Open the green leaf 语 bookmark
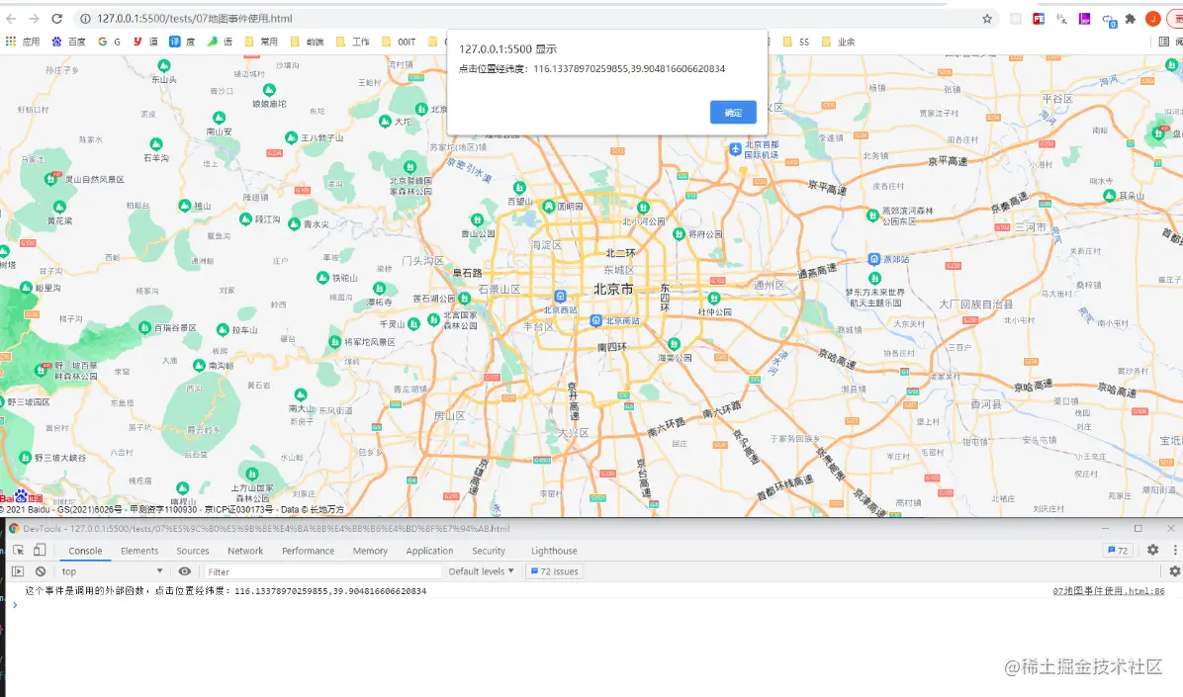 (x=220, y=42)
